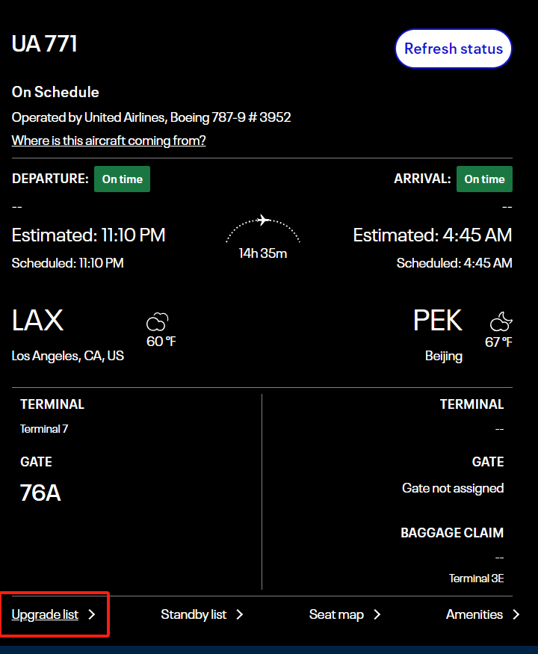The width and height of the screenshot is (538, 654).
Task: Click the Amenities chevron arrow
Action: (516, 614)
